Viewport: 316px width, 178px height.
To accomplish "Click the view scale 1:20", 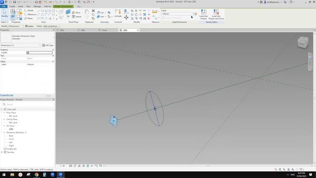I will (63, 166).
